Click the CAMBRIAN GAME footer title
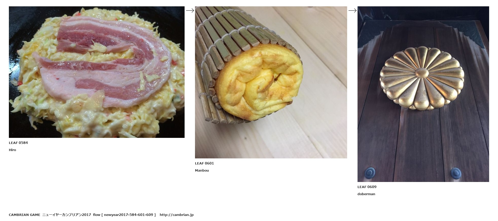498x221 pixels. (24, 215)
